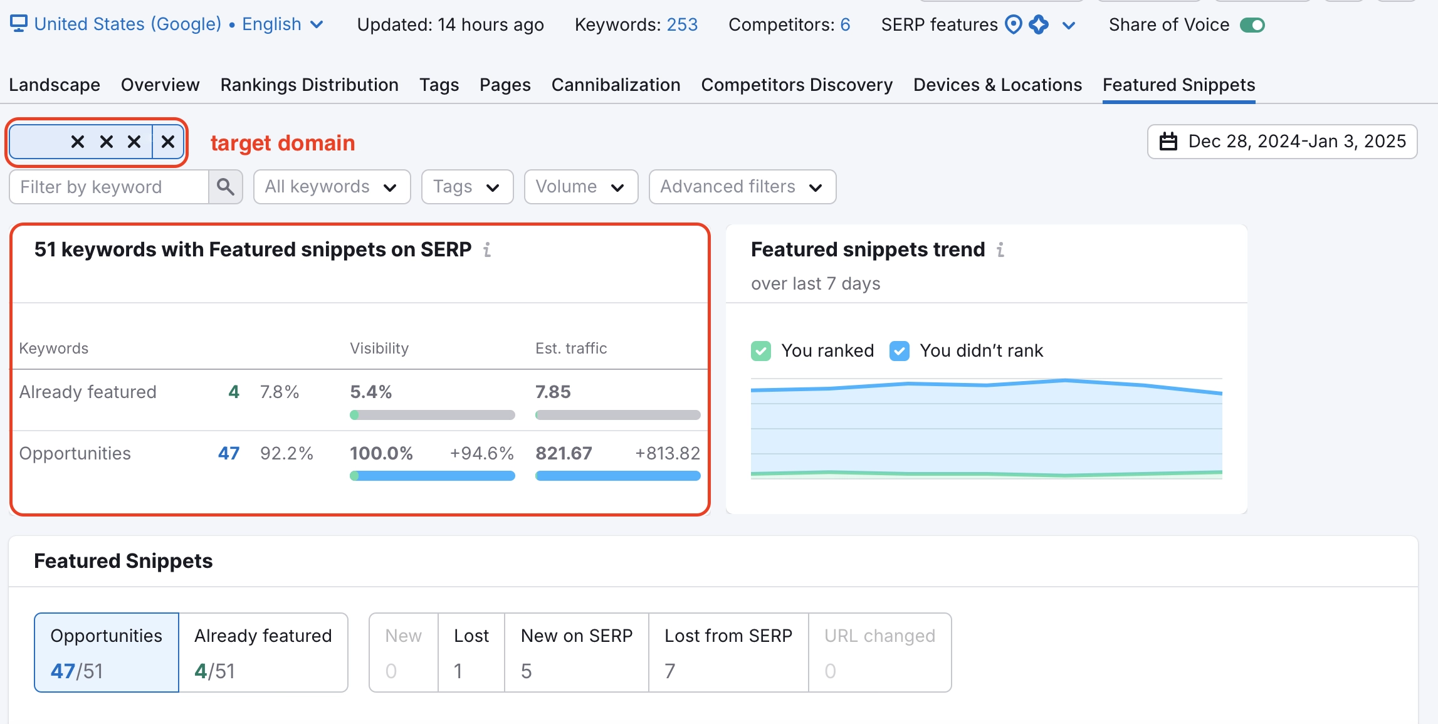The width and height of the screenshot is (1438, 724).
Task: Toggle the Share of Voice switch
Action: point(1252,25)
